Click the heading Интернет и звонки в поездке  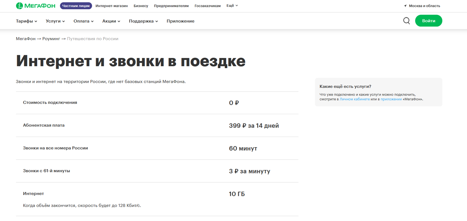(131, 61)
